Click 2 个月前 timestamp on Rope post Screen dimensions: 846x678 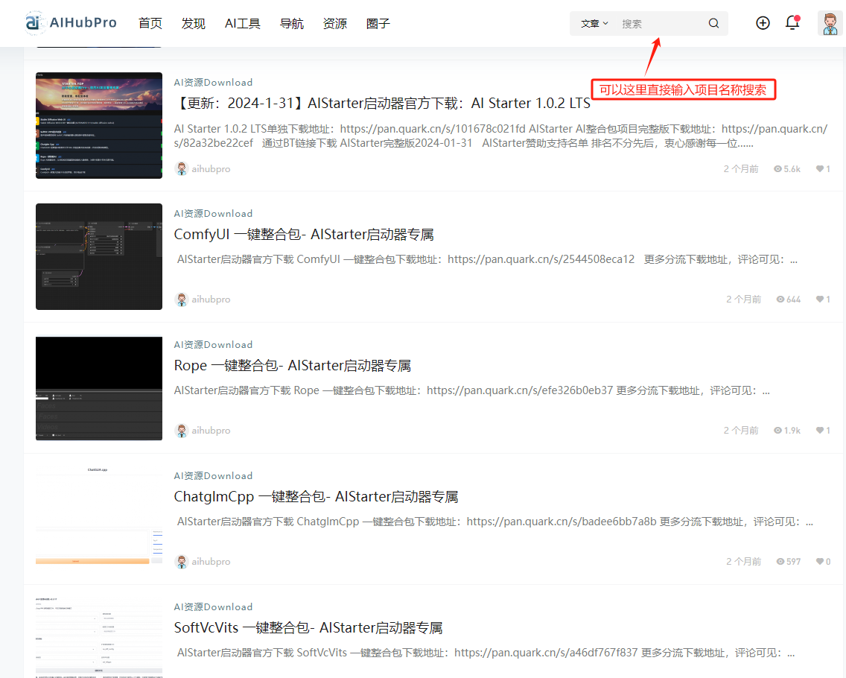pos(741,430)
